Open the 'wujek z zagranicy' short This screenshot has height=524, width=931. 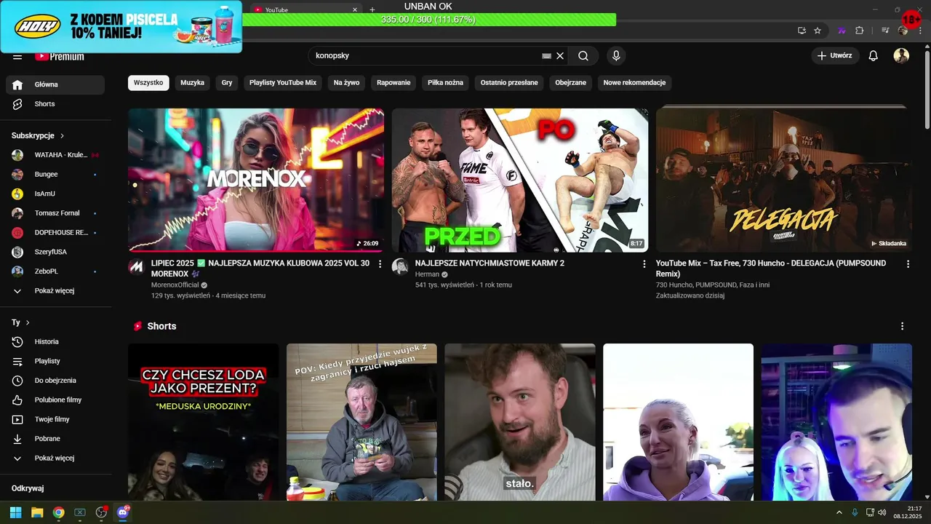[x=361, y=422]
